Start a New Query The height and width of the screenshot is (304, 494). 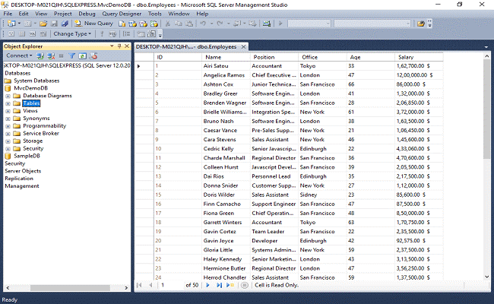click(x=93, y=24)
